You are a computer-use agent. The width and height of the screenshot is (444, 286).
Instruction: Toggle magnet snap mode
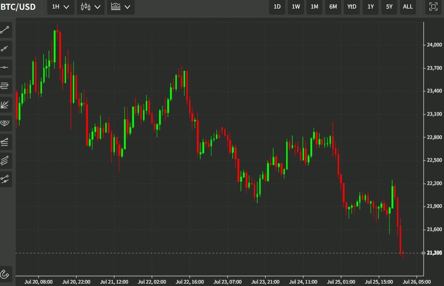click(5, 274)
